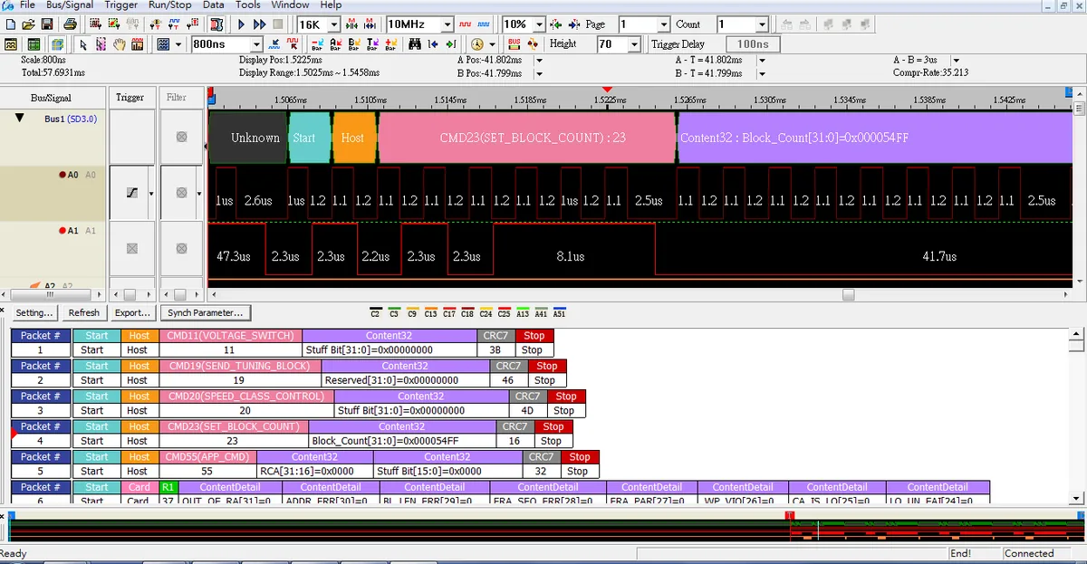Click the clock time-settings icon
The image size is (1087, 564).
pyautogui.click(x=477, y=44)
